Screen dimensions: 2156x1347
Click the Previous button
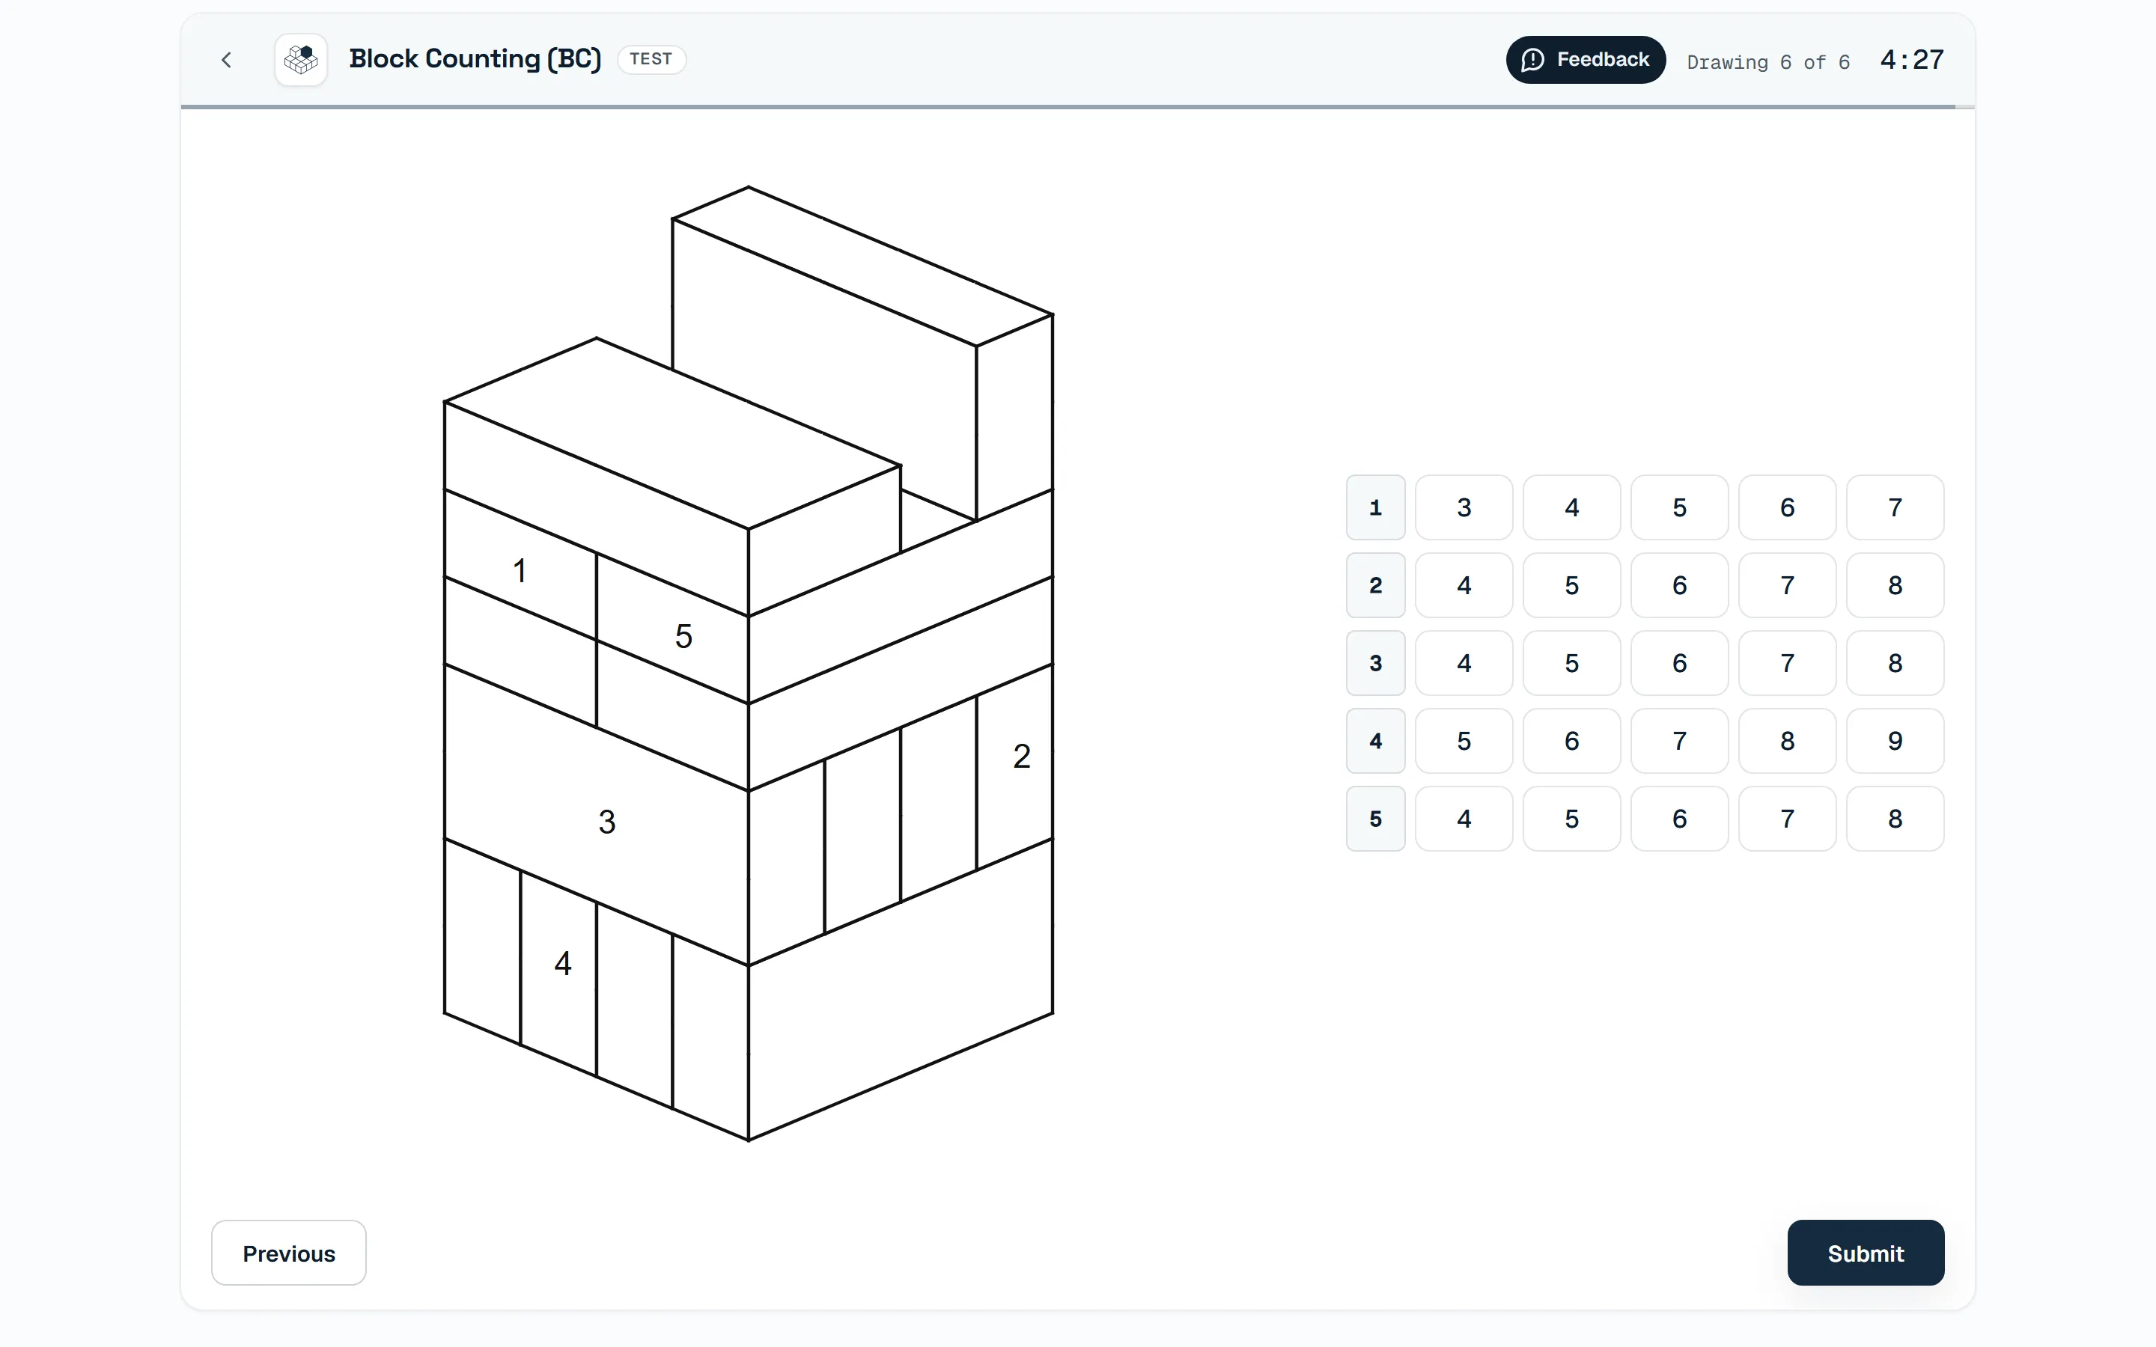(x=289, y=1253)
